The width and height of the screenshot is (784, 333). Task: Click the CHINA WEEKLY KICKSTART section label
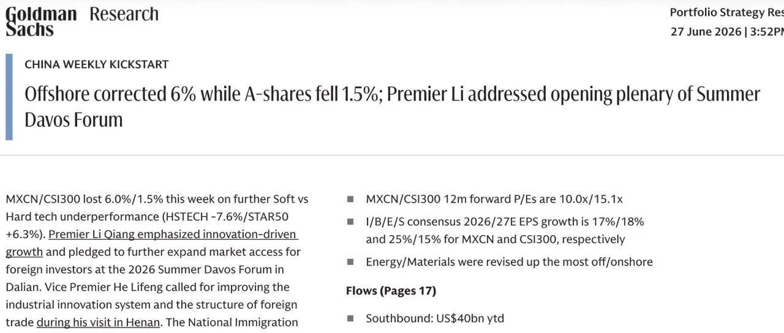97,64
